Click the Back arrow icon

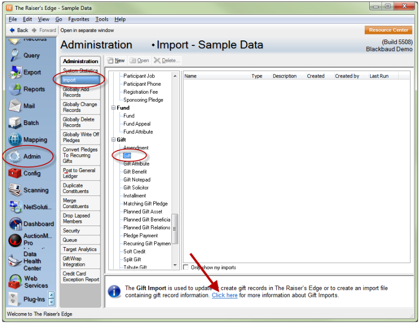(x=12, y=30)
